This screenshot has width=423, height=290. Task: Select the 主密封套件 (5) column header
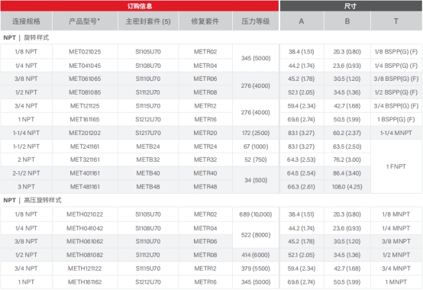148,21
